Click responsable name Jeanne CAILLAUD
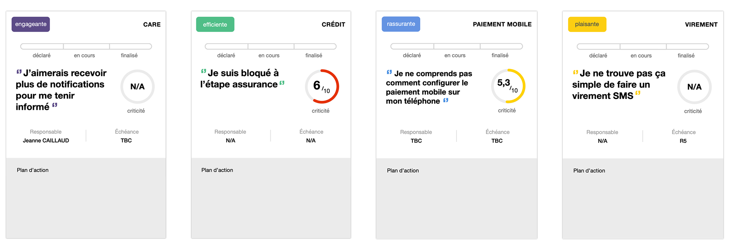 tap(46, 140)
